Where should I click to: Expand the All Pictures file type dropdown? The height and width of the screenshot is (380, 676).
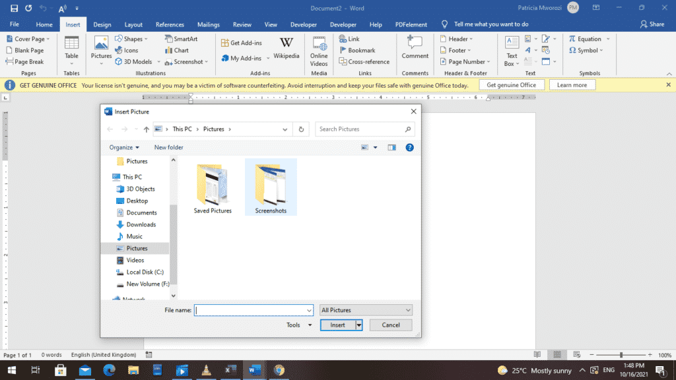tap(366, 309)
